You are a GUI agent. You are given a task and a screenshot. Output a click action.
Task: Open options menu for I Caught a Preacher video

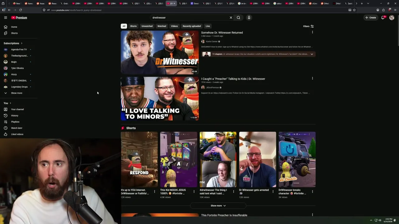pyautogui.click(x=312, y=78)
